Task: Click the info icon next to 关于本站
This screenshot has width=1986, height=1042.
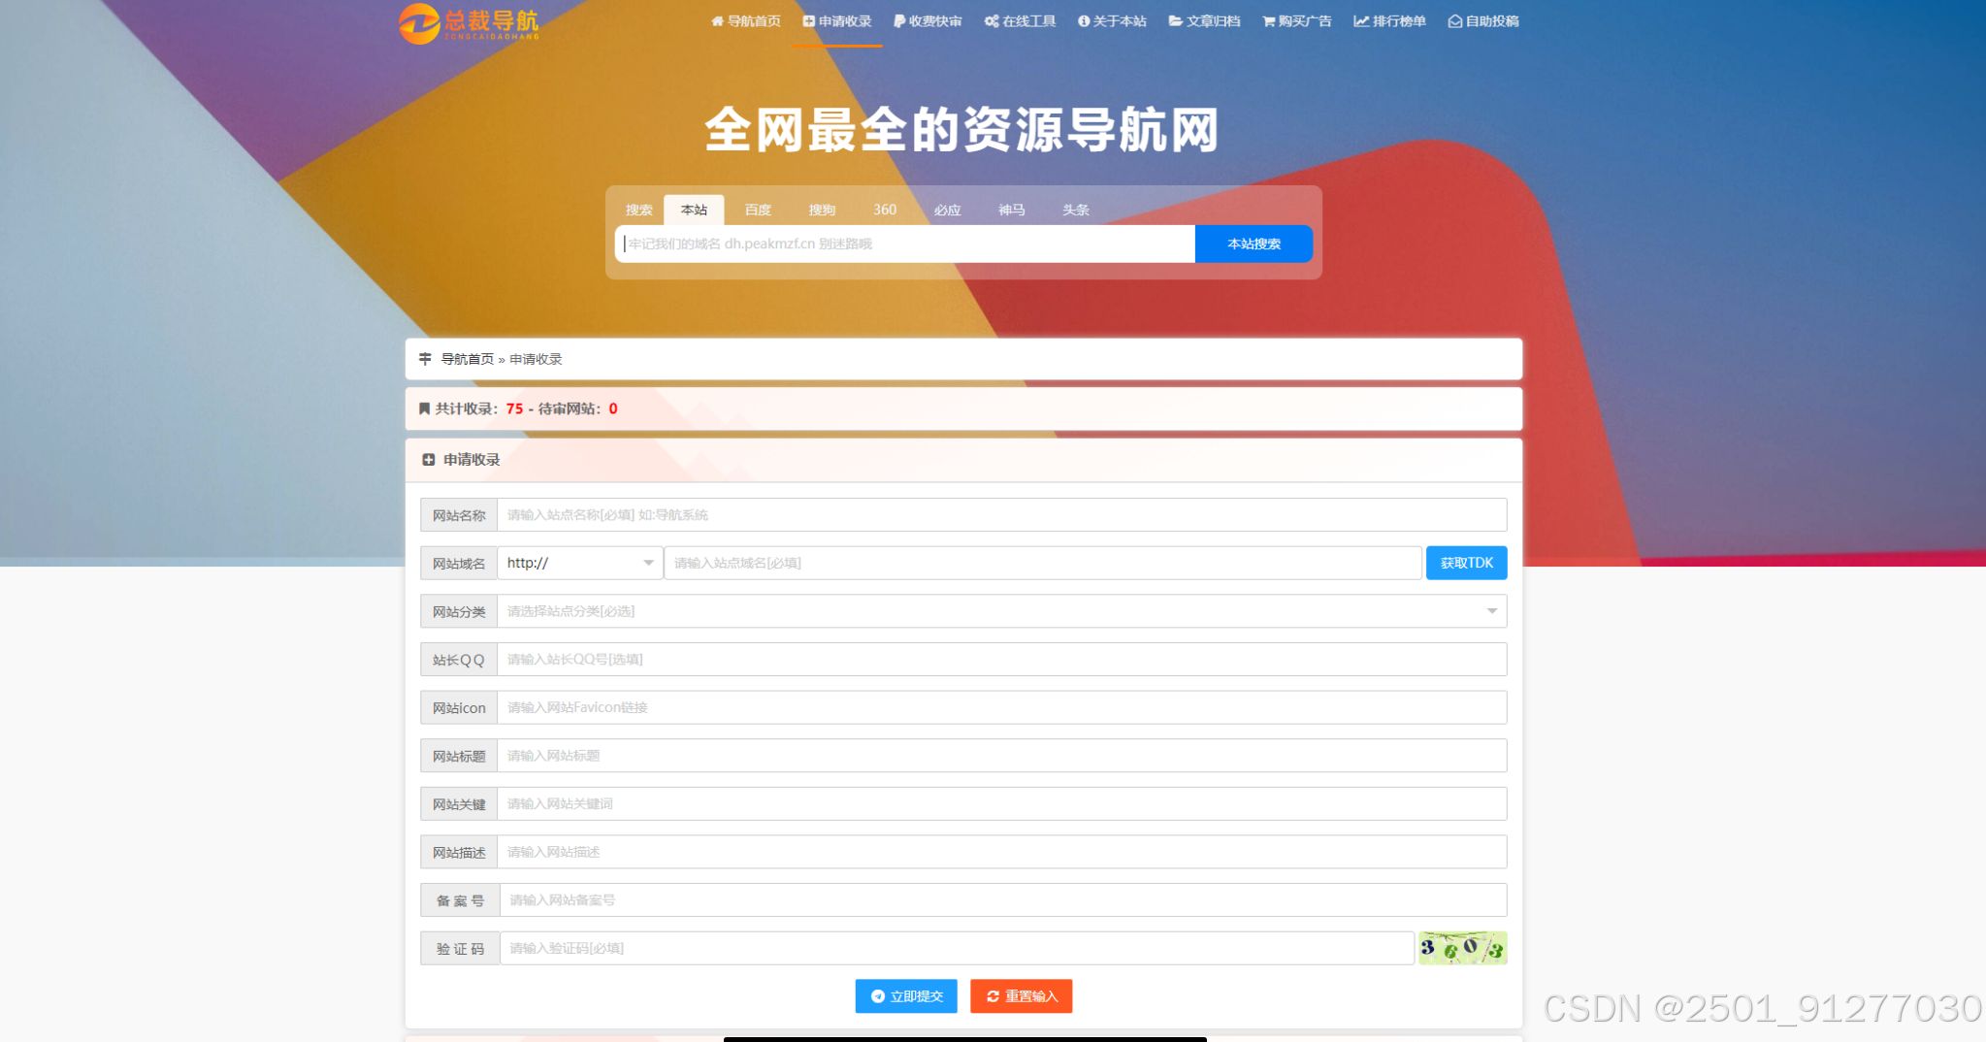Action: pyautogui.click(x=1083, y=20)
